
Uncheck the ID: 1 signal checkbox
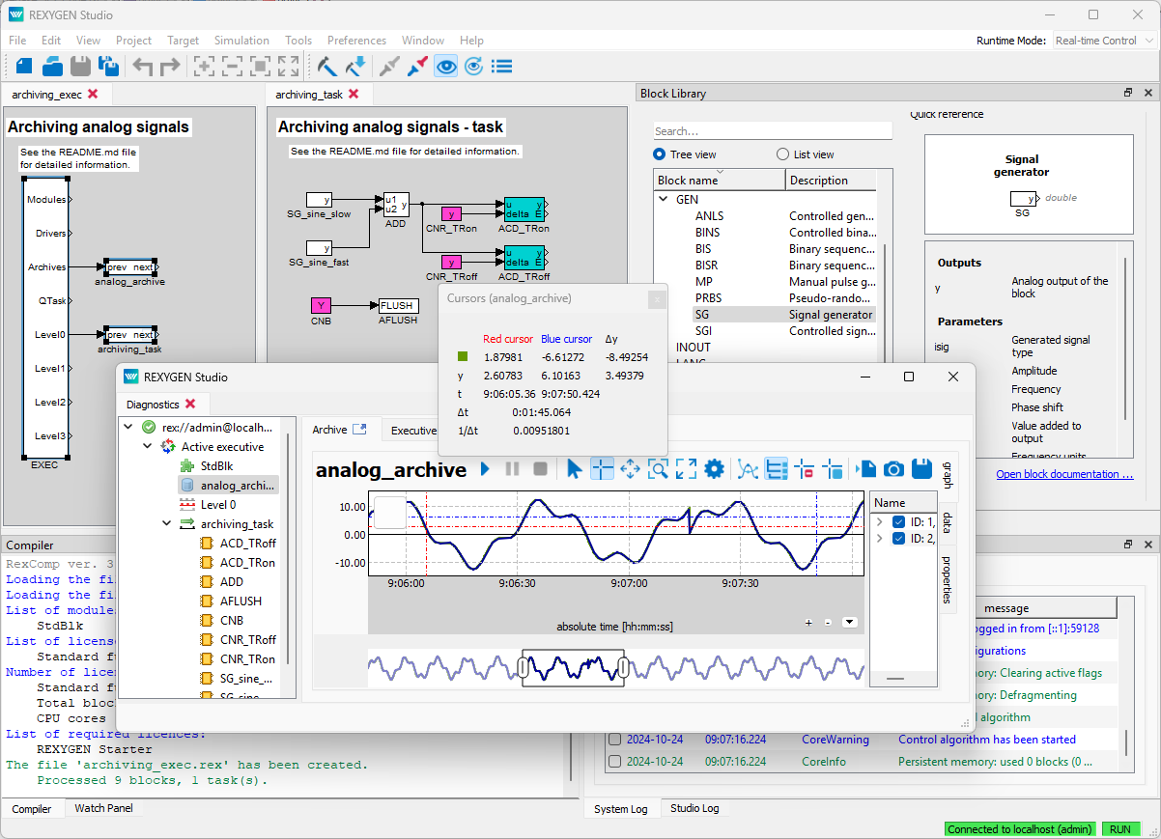(899, 522)
